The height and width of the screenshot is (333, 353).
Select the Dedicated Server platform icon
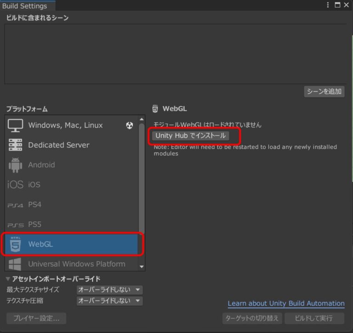[15, 145]
